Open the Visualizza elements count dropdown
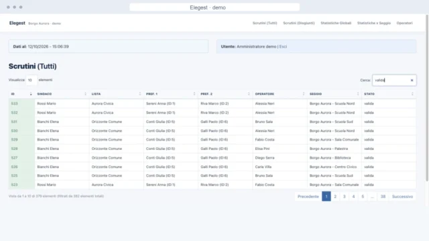The image size is (429, 241). click(32, 80)
